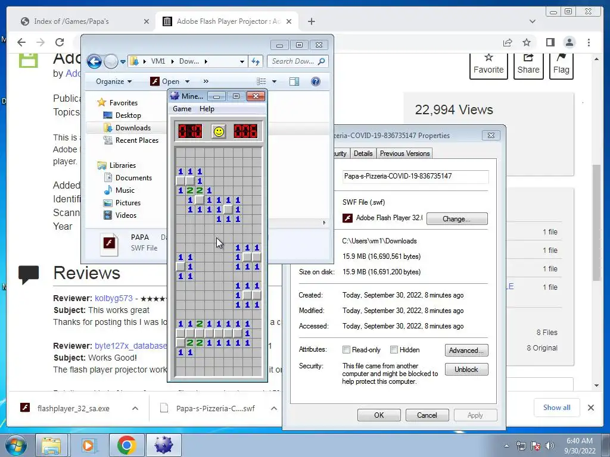The image size is (610, 457).
Task: Click the Explorer change view icon
Action: (x=261, y=81)
